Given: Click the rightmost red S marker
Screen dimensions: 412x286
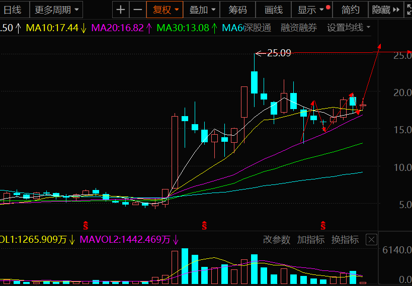Looking at the screenshot, I should pyautogui.click(x=323, y=225).
